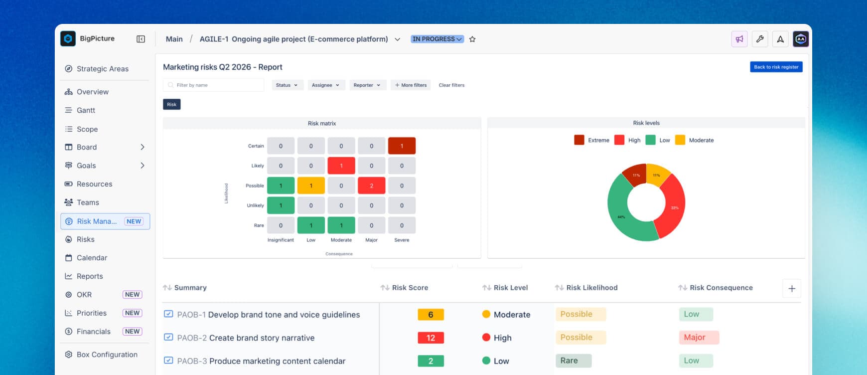Open the IN PROGRESS status dropdown
This screenshot has width=867, height=375.
click(437, 39)
